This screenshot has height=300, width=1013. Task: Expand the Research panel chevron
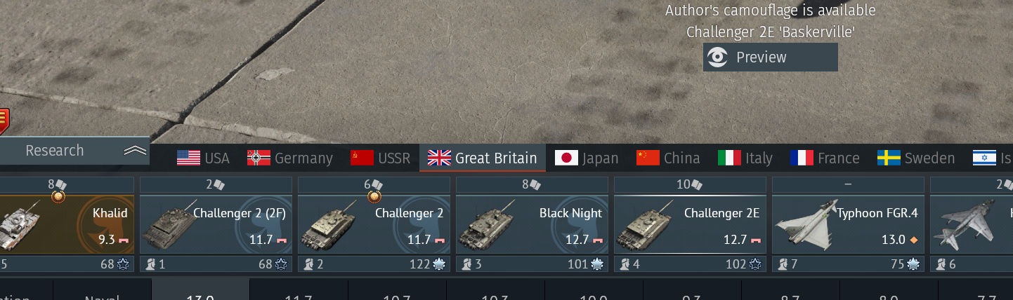(x=135, y=151)
